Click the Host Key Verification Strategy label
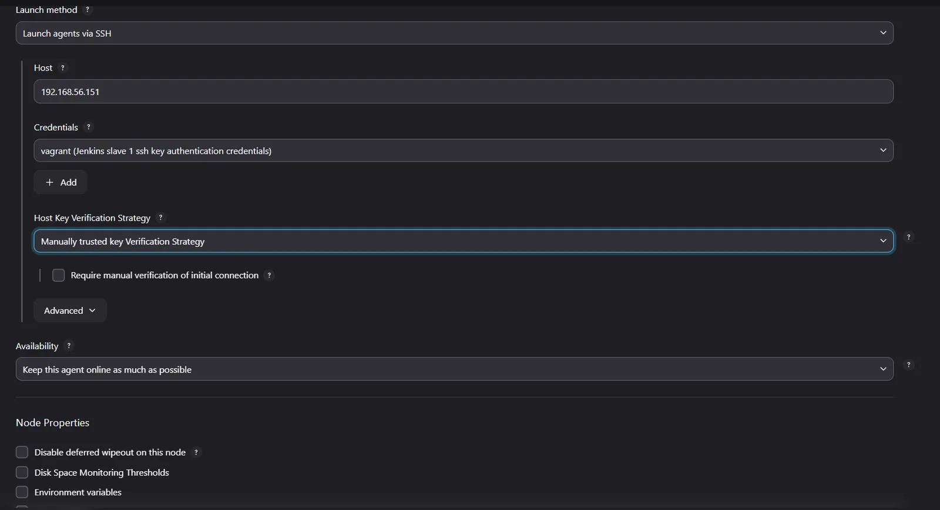 click(92, 218)
